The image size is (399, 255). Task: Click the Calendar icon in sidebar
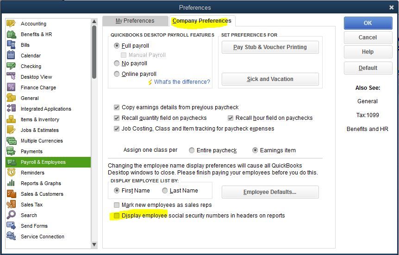[x=11, y=55]
